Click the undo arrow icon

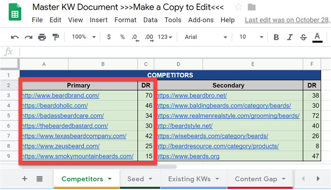[15, 37]
